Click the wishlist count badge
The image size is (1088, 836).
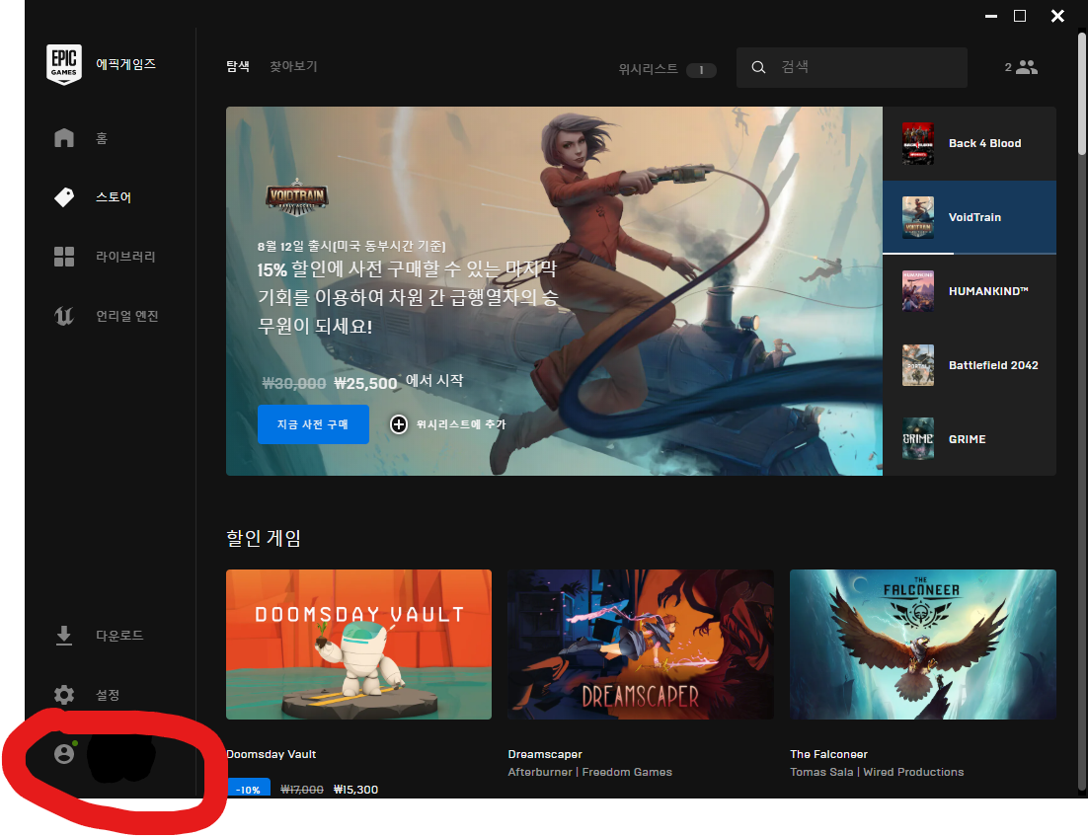pyautogui.click(x=701, y=70)
